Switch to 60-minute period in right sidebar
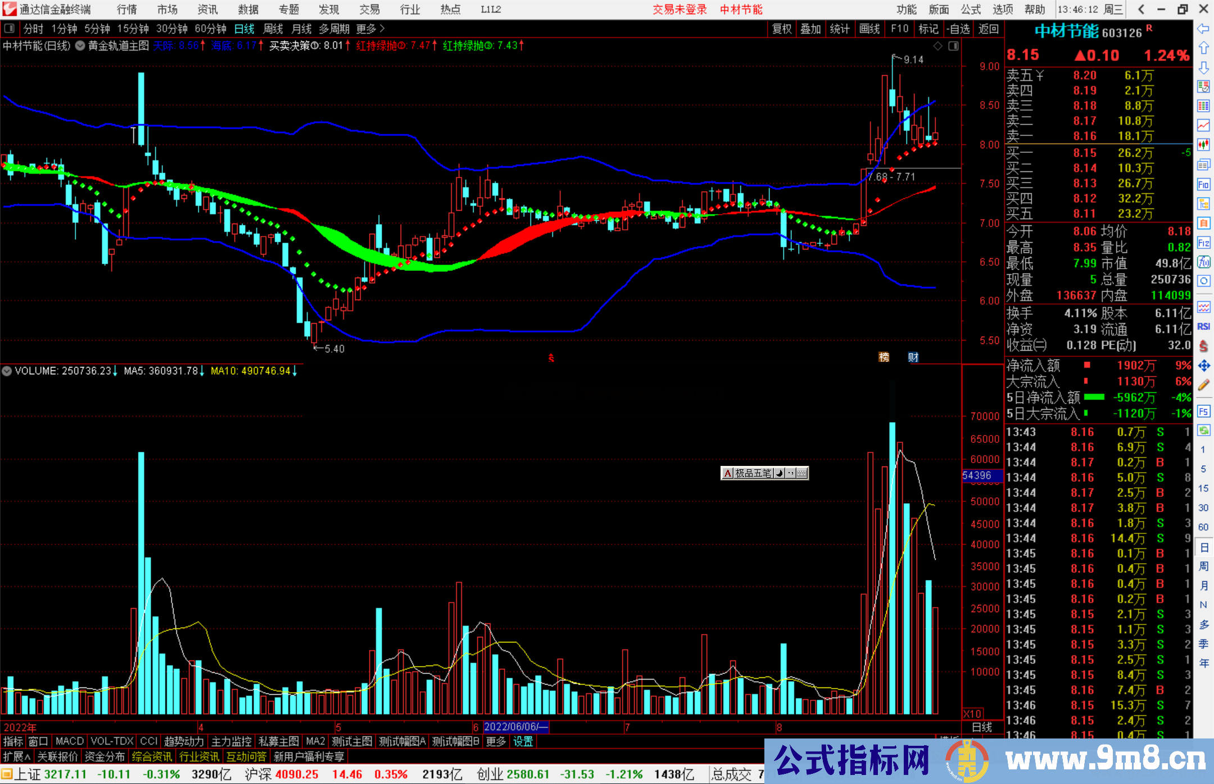The image size is (1214, 784). [1203, 527]
